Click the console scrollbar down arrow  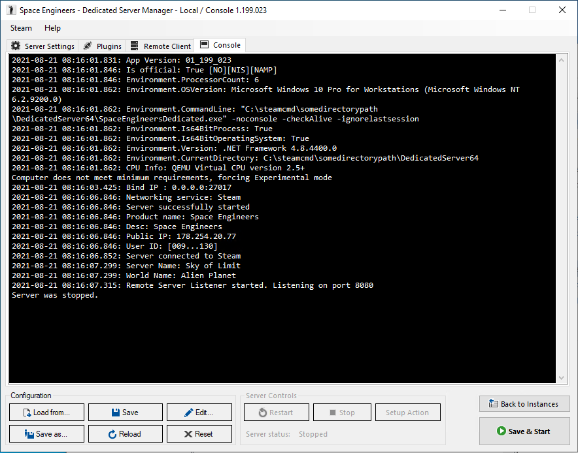click(x=561, y=378)
